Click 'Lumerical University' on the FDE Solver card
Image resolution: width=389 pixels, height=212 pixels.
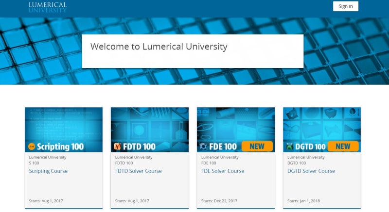[x=220, y=157]
